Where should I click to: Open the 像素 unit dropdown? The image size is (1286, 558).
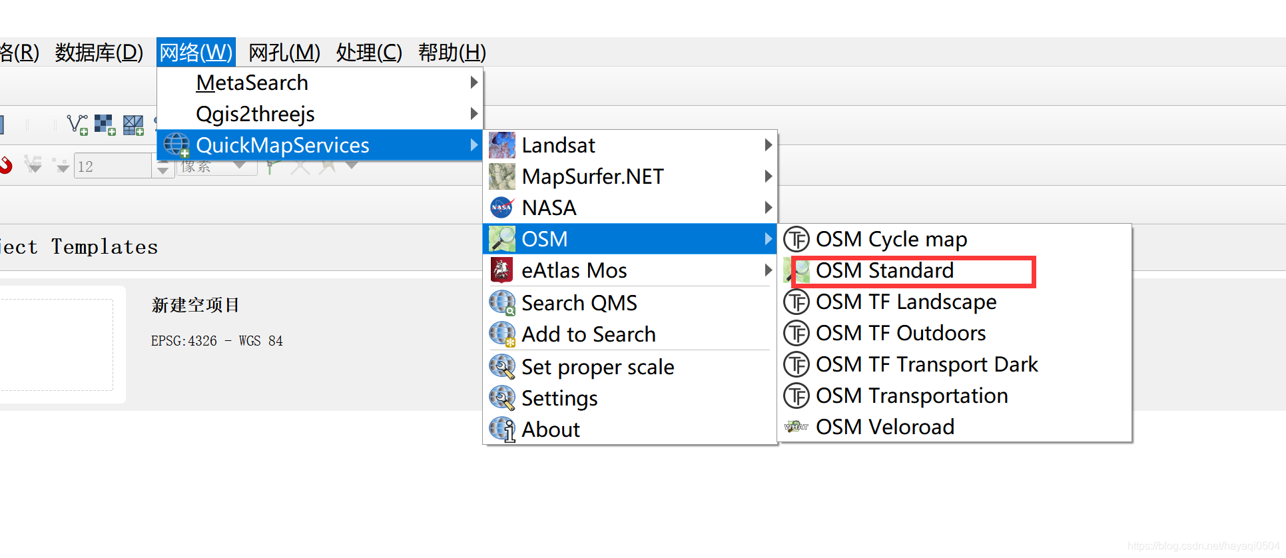click(x=217, y=165)
